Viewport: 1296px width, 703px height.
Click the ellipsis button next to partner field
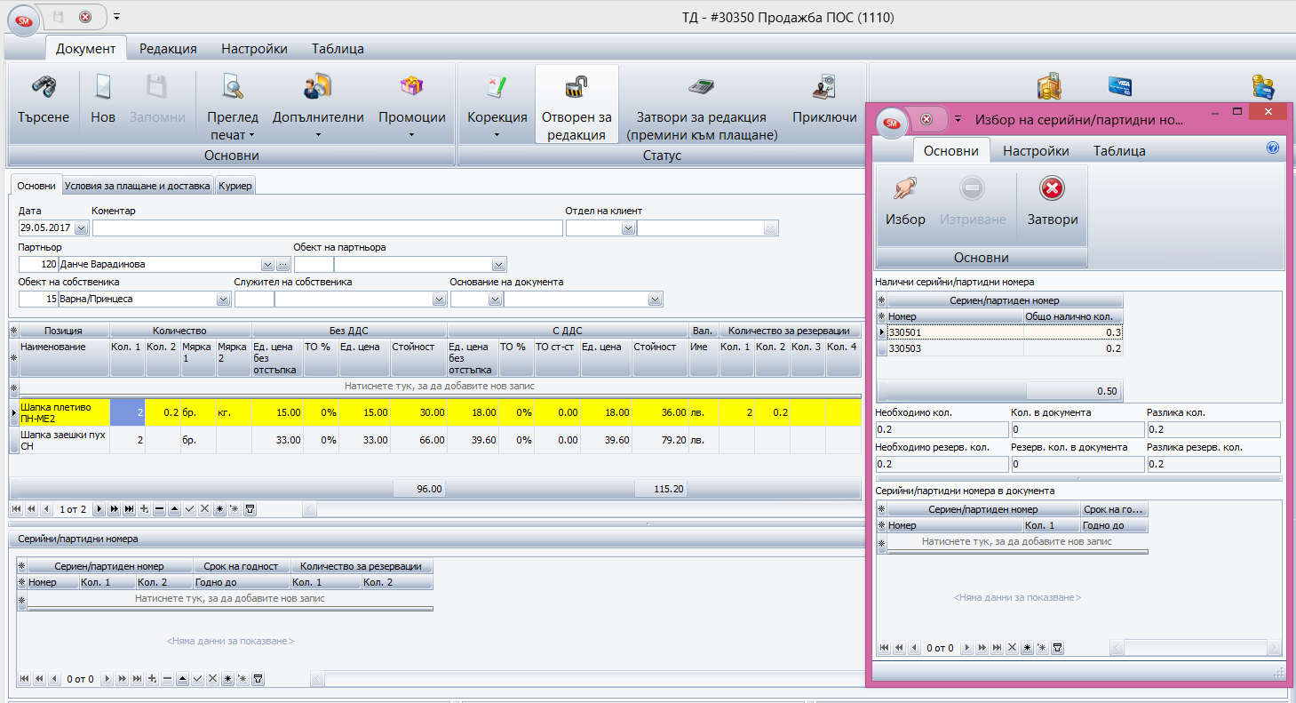coord(282,265)
